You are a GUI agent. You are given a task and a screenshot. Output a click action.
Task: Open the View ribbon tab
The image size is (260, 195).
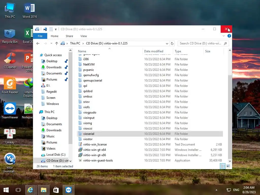click(x=84, y=36)
